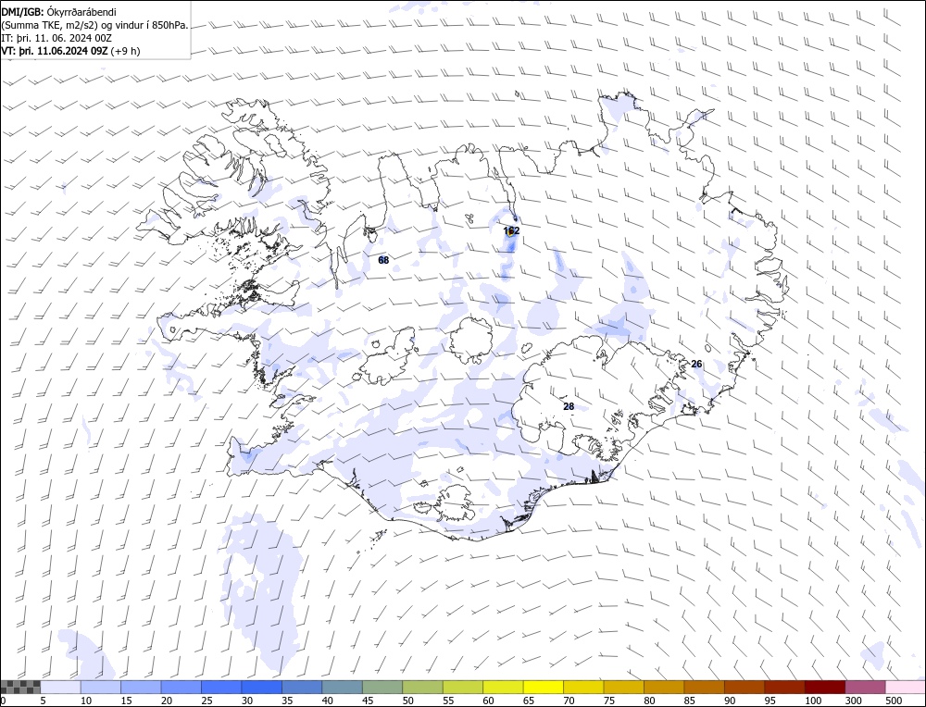
Task: Click the 50-55 olive green legend swatch
Action: [x=422, y=687]
